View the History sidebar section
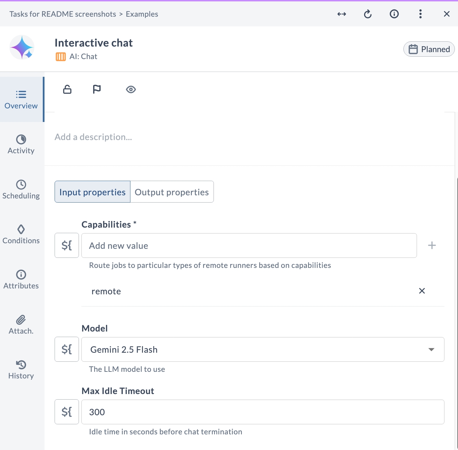Image resolution: width=458 pixels, height=450 pixels. 21,369
